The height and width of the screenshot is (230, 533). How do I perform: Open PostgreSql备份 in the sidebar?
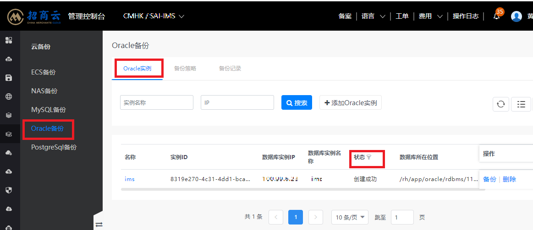click(x=54, y=147)
